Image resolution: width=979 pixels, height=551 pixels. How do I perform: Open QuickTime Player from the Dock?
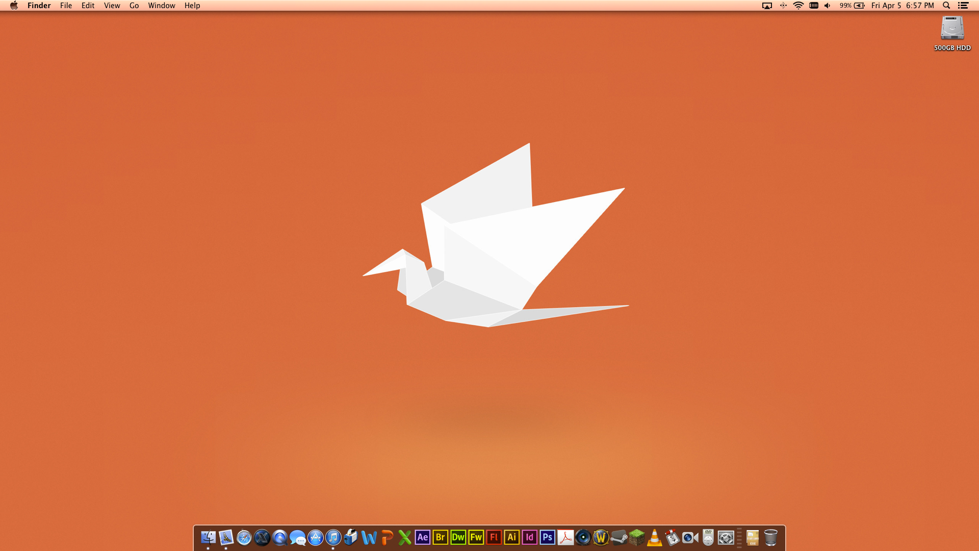click(x=279, y=537)
